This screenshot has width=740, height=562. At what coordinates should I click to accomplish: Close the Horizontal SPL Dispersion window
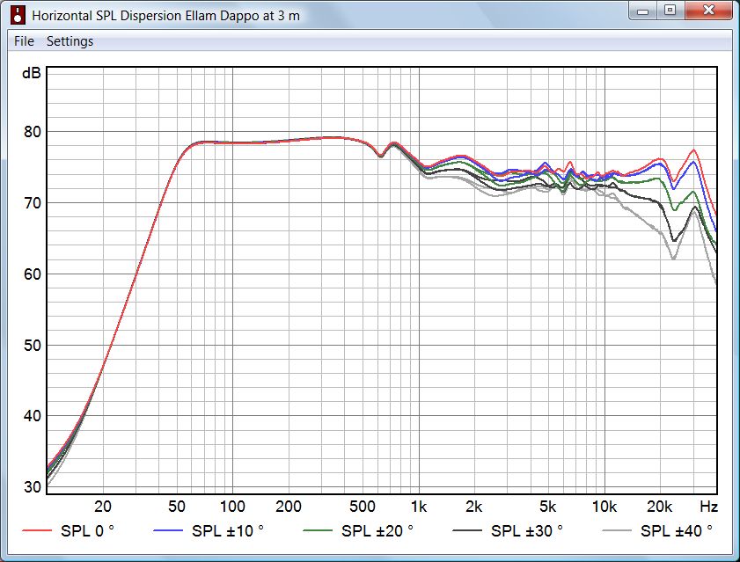pos(708,11)
